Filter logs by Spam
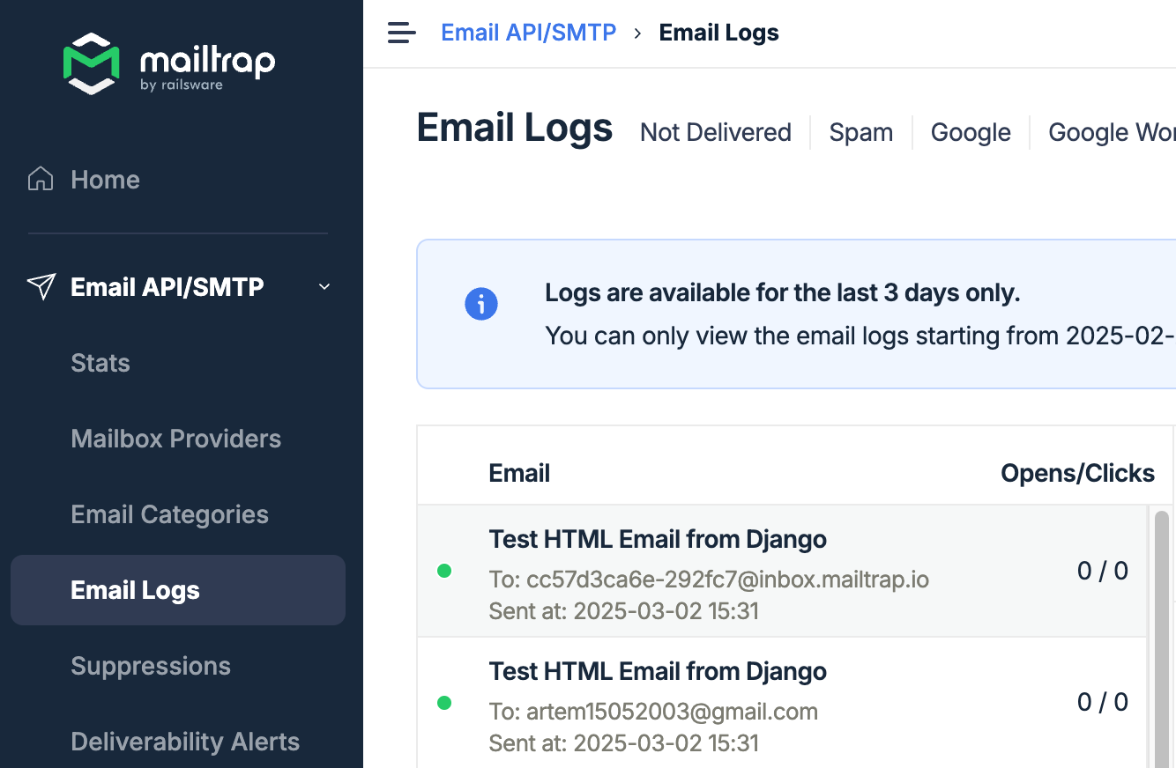1176x768 pixels. tap(861, 132)
